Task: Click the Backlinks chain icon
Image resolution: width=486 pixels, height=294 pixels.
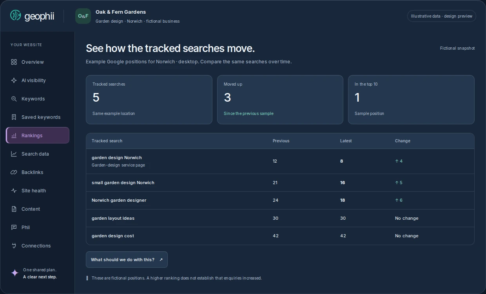Action: point(14,172)
